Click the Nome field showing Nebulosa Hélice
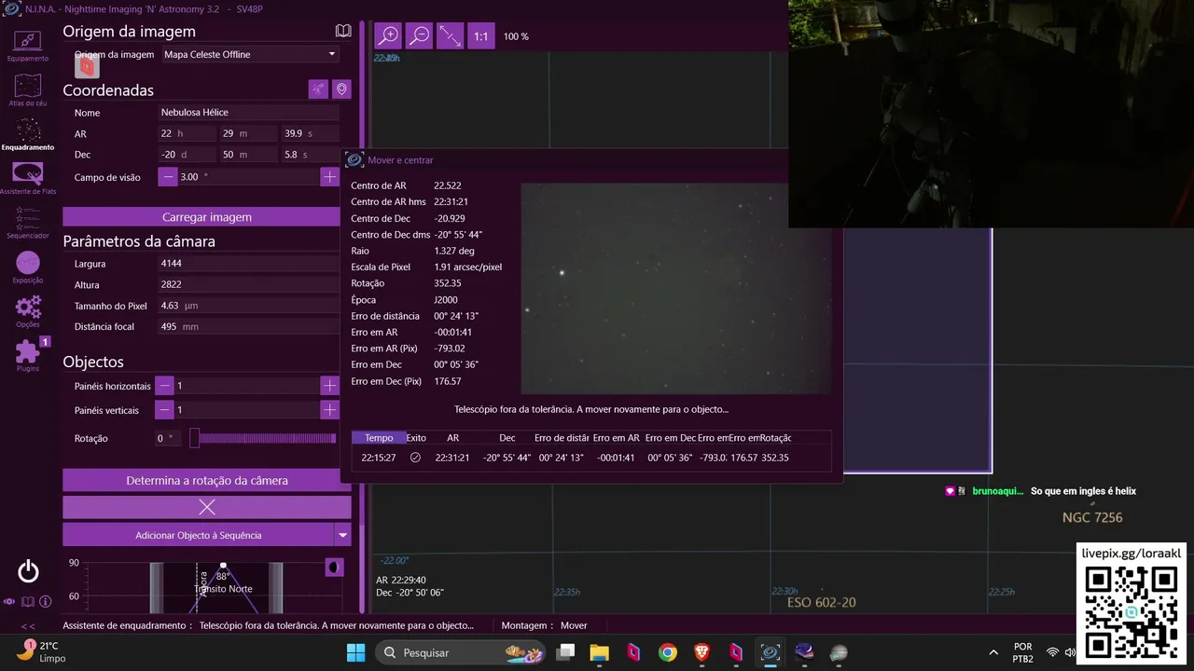The width and height of the screenshot is (1194, 671). coord(248,112)
